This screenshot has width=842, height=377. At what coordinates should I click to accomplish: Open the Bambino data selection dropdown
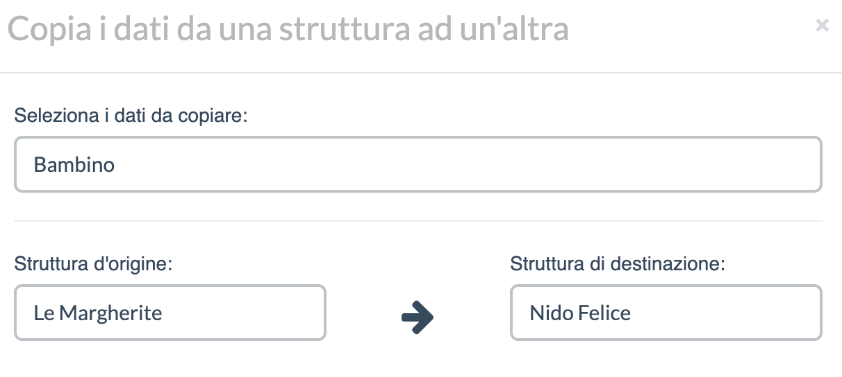(x=418, y=164)
